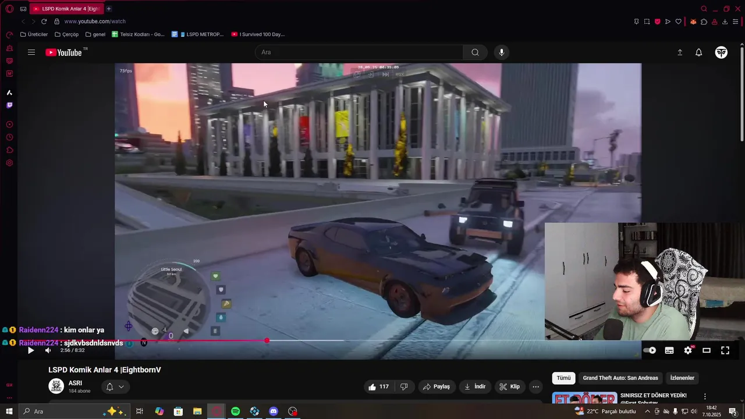745x419 pixels.
Task: Open the I Survived 100 Day... bookmark
Action: [x=257, y=34]
